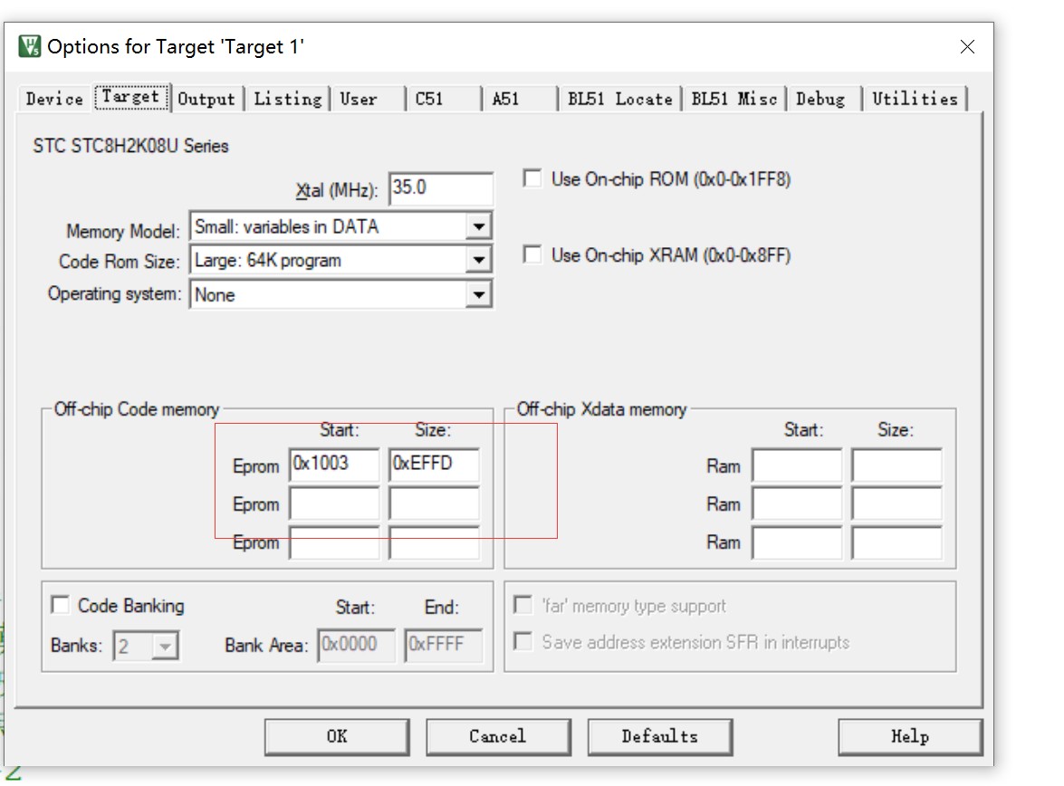
Task: Click the Defaults button
Action: pos(659,736)
